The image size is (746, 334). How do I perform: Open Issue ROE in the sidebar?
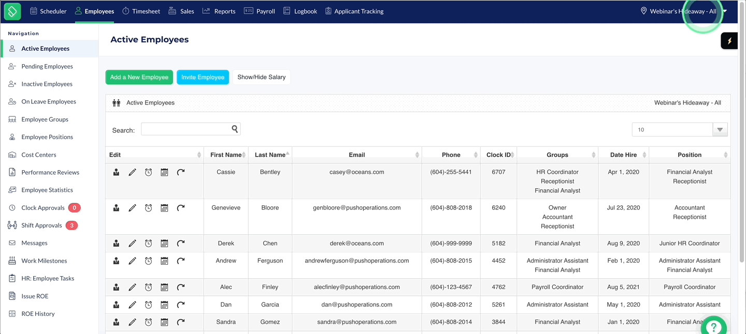point(35,296)
